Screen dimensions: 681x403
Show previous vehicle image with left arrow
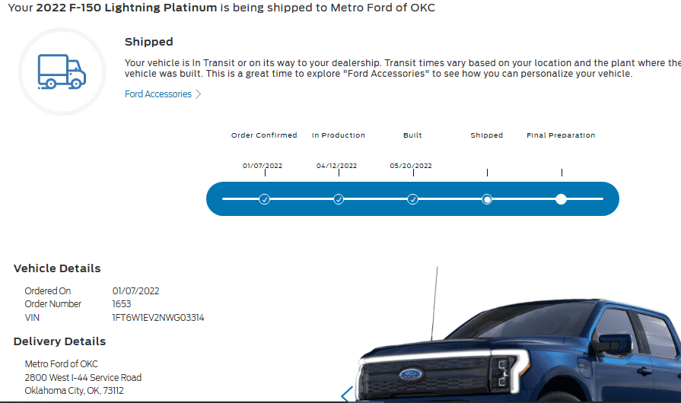click(347, 395)
